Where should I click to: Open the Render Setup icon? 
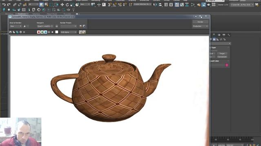coord(199,4)
